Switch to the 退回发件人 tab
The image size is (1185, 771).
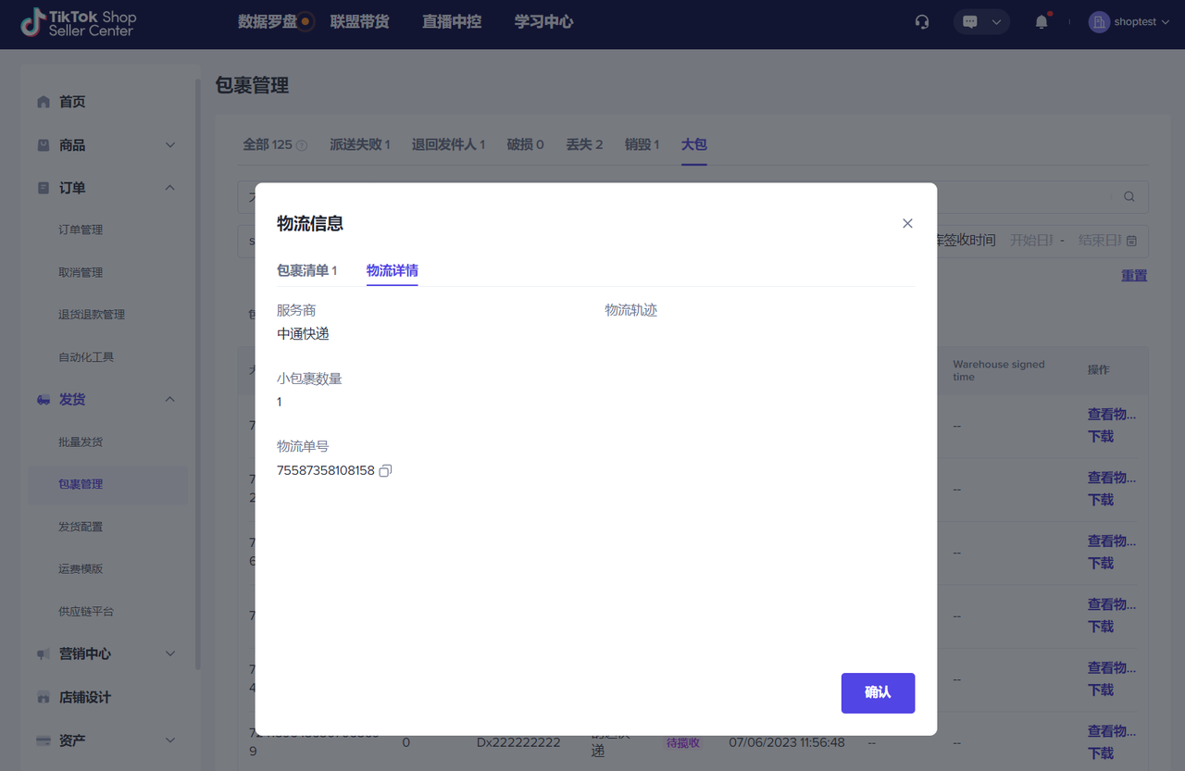[448, 144]
